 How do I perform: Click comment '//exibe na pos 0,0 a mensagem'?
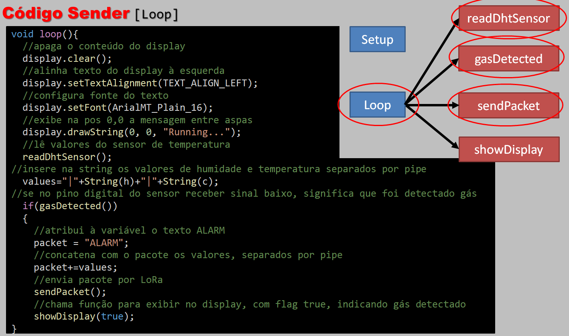coord(137,120)
